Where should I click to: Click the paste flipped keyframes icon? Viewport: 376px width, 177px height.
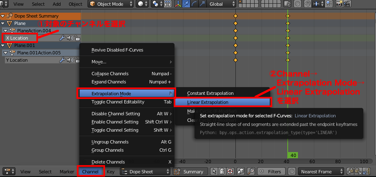pos(367,172)
